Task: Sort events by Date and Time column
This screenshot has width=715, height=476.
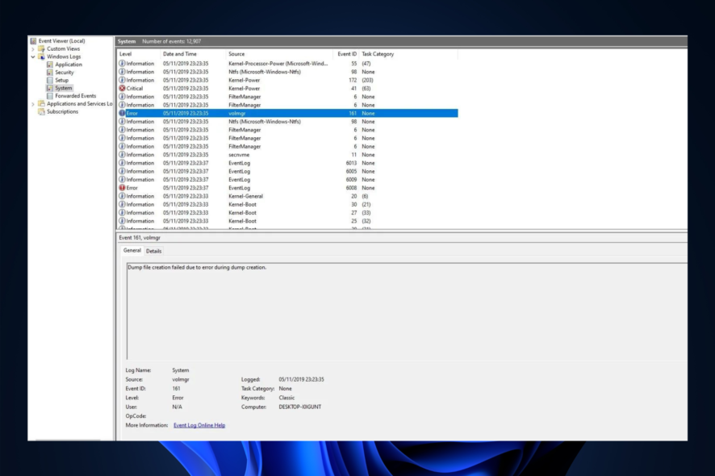Action: (179, 54)
